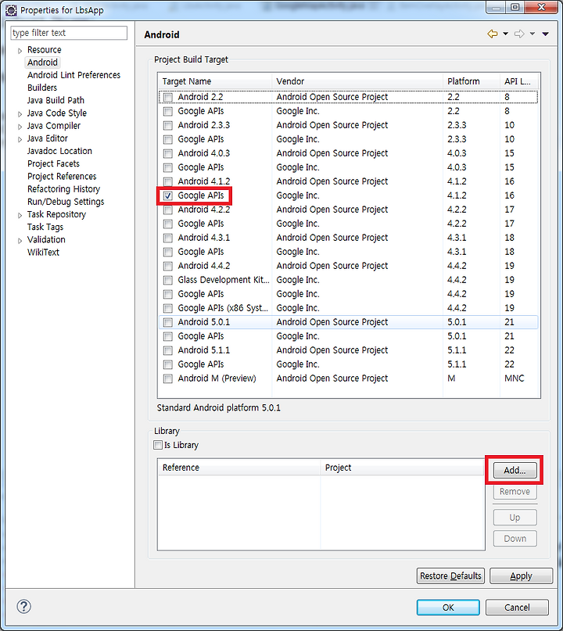
Task: Sort by API Level column header
Action: tap(519, 81)
